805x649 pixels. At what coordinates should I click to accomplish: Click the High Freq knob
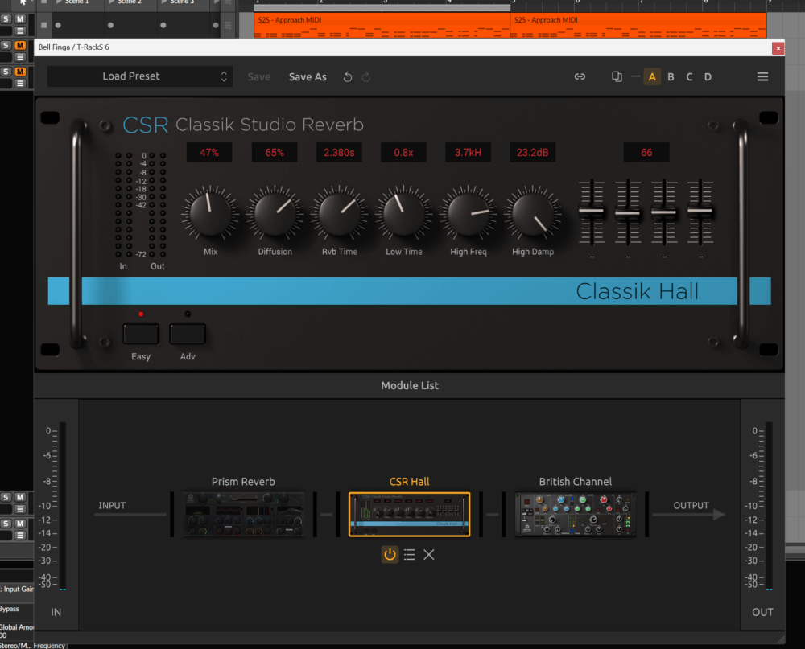469,213
